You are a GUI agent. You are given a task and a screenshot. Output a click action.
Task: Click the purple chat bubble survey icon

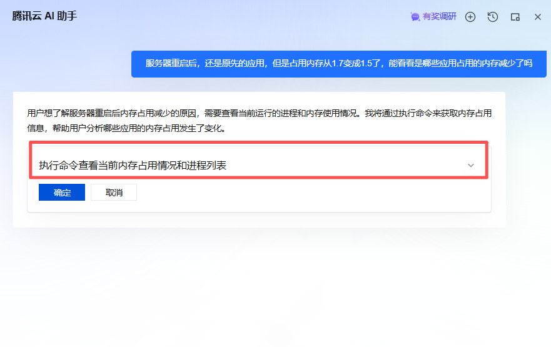415,17
